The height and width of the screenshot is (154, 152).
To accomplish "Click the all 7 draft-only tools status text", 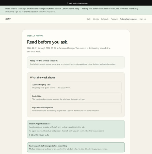I will pos(57,127).
